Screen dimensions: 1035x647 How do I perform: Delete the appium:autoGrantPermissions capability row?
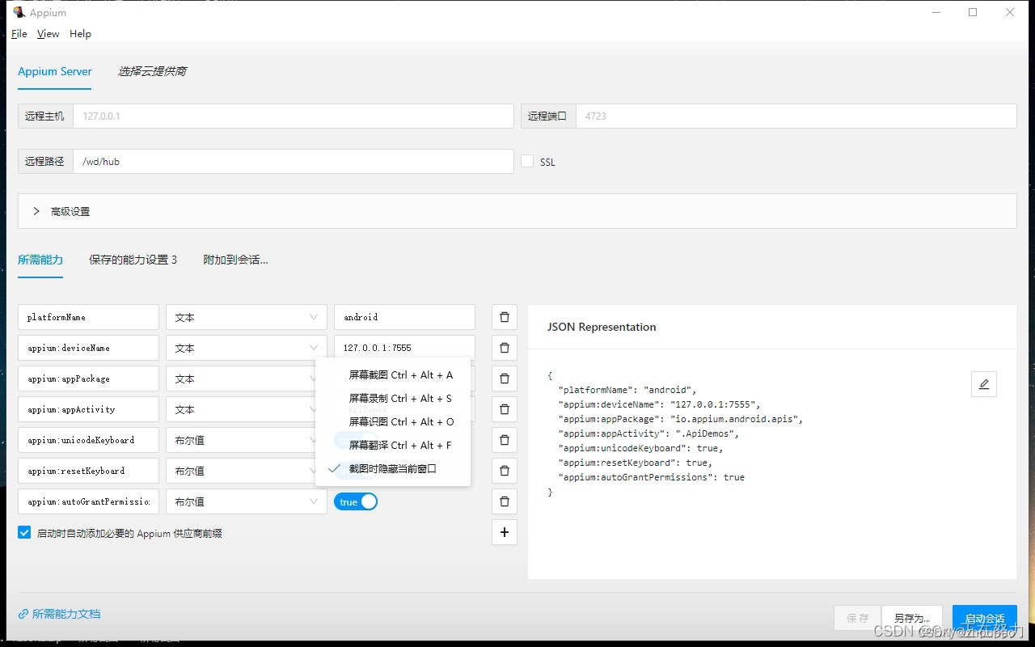(x=505, y=501)
